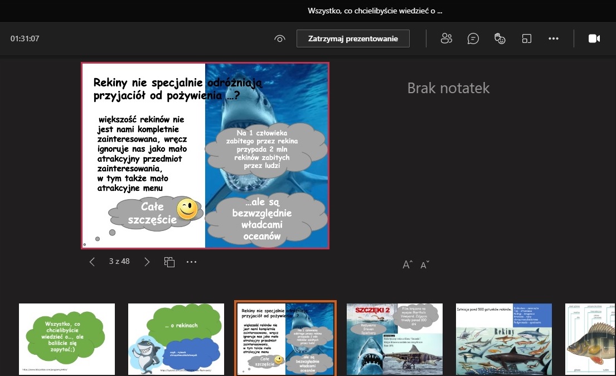Click Zatrzymaj prezentowanie button
This screenshot has width=616, height=376.
tap(353, 38)
